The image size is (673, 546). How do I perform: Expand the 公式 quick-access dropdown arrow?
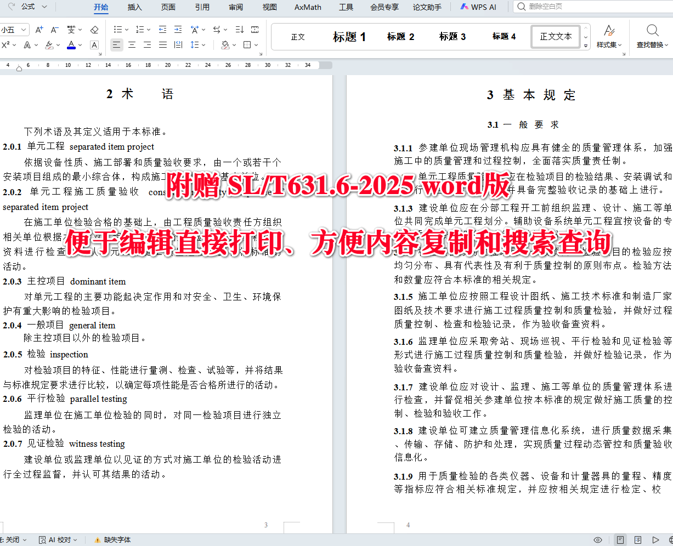[x=44, y=7]
